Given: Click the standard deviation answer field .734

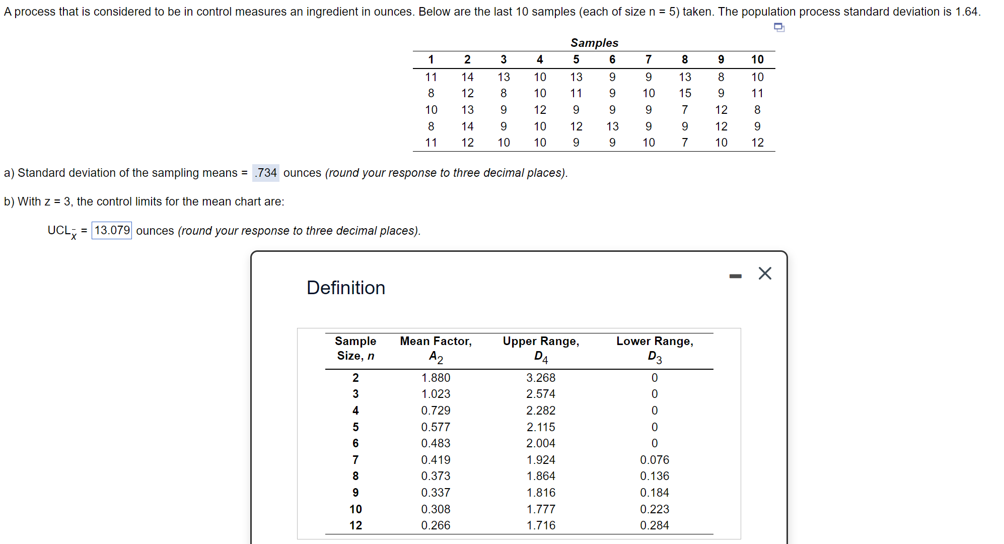Looking at the screenshot, I should point(266,173).
